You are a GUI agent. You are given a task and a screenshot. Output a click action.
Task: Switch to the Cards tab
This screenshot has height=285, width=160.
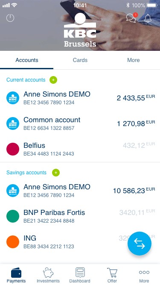coord(80,60)
